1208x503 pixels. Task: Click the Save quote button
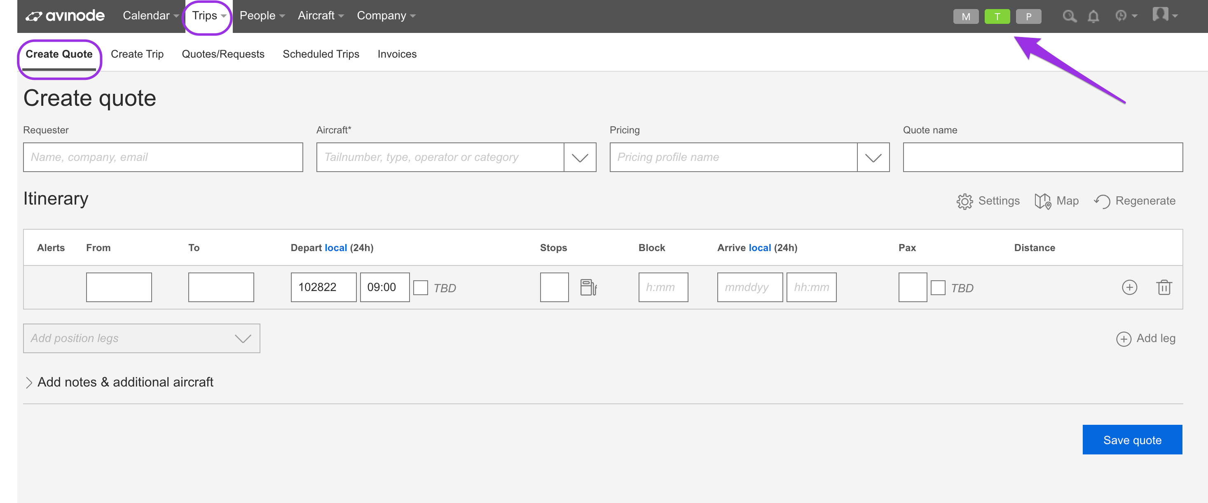(x=1133, y=440)
